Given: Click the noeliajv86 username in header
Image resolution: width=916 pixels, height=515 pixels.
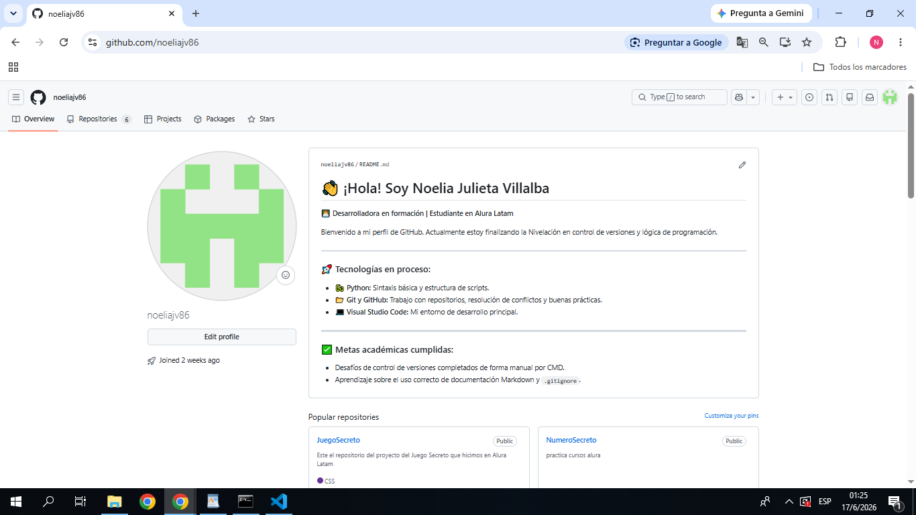Looking at the screenshot, I should click(x=70, y=97).
